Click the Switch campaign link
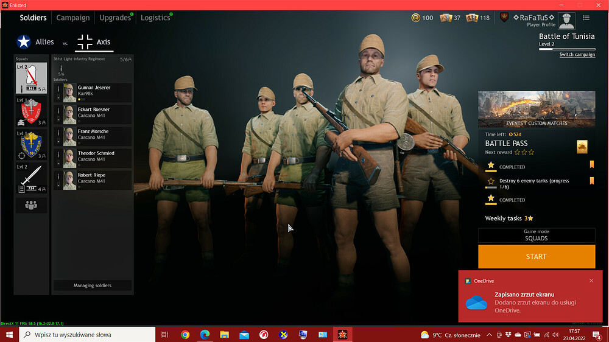Image resolution: width=609 pixels, height=342 pixels. coord(577,54)
